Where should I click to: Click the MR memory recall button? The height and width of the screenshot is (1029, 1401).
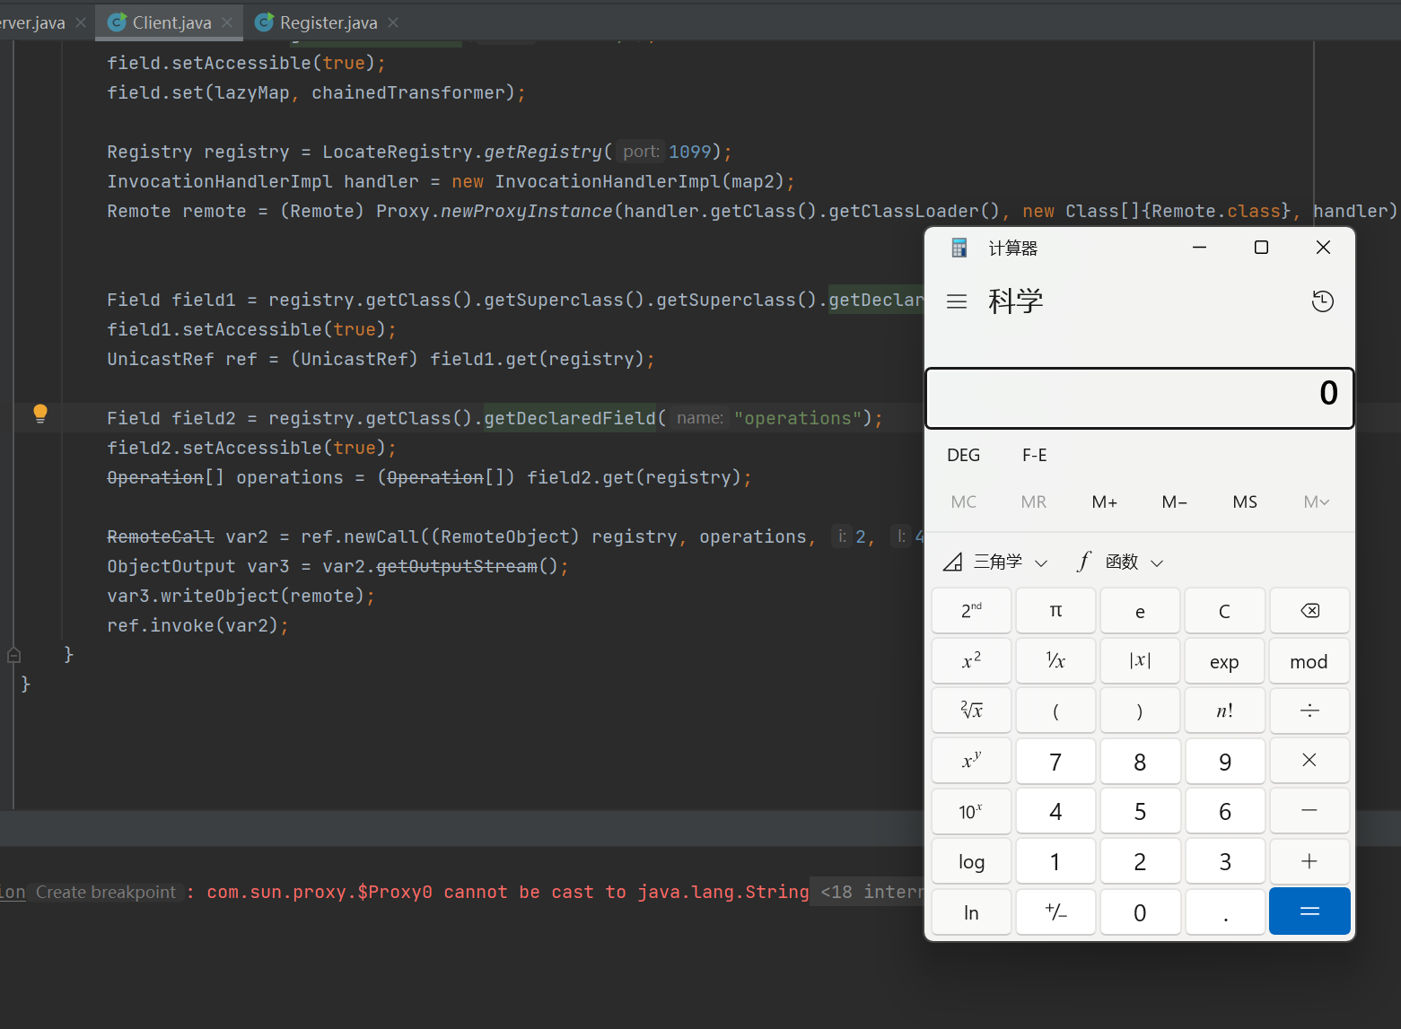coord(1034,502)
